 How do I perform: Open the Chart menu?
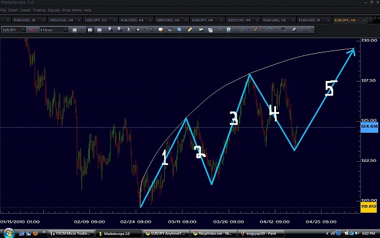(13, 10)
